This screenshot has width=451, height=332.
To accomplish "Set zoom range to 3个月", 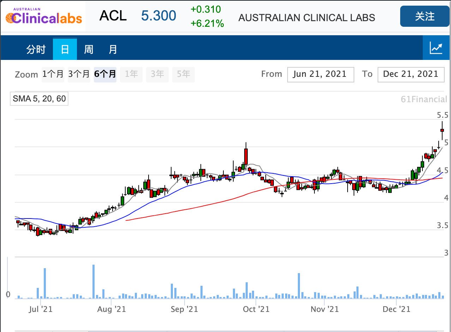I will pos(79,74).
